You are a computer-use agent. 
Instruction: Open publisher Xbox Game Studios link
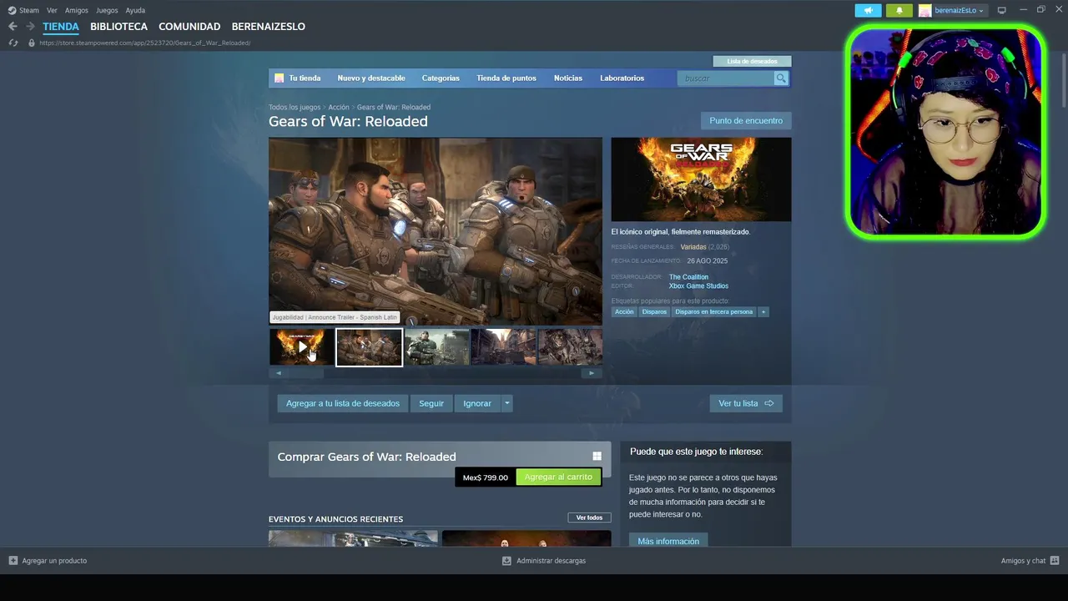(698, 286)
